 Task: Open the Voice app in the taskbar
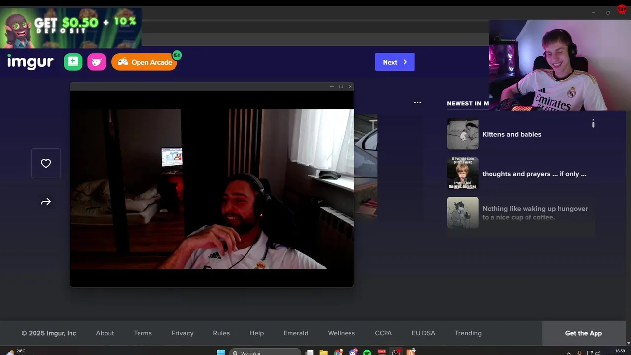(x=382, y=352)
